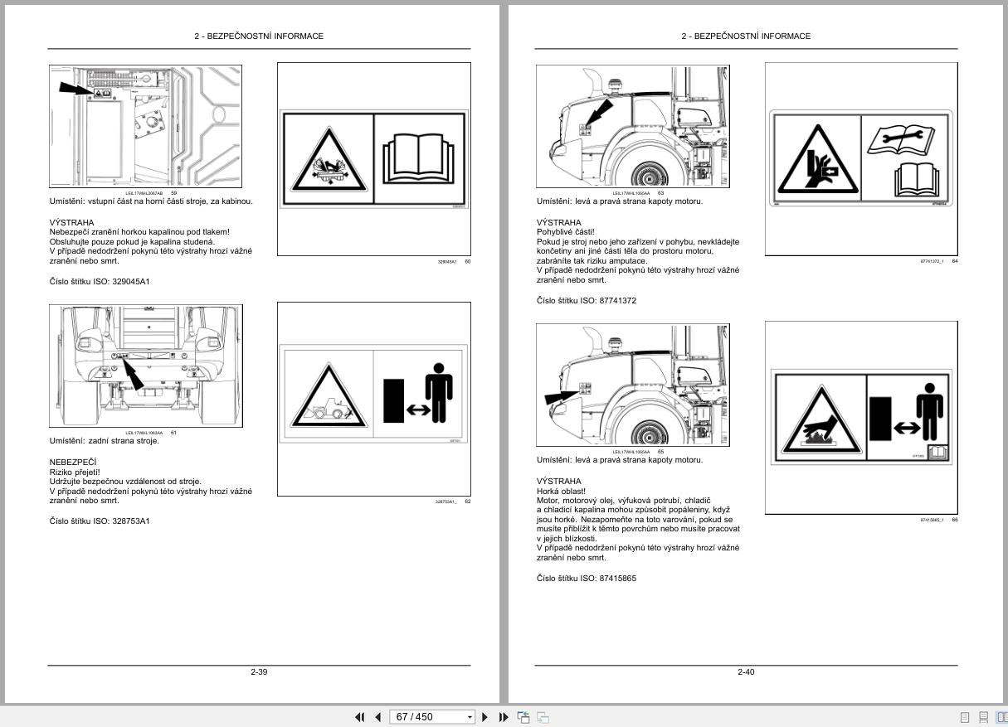This screenshot has width=1008, height=727.
Task: Click left page header 'BEZPEČNOSTNÍ INFORMACE'
Action: coord(265,36)
